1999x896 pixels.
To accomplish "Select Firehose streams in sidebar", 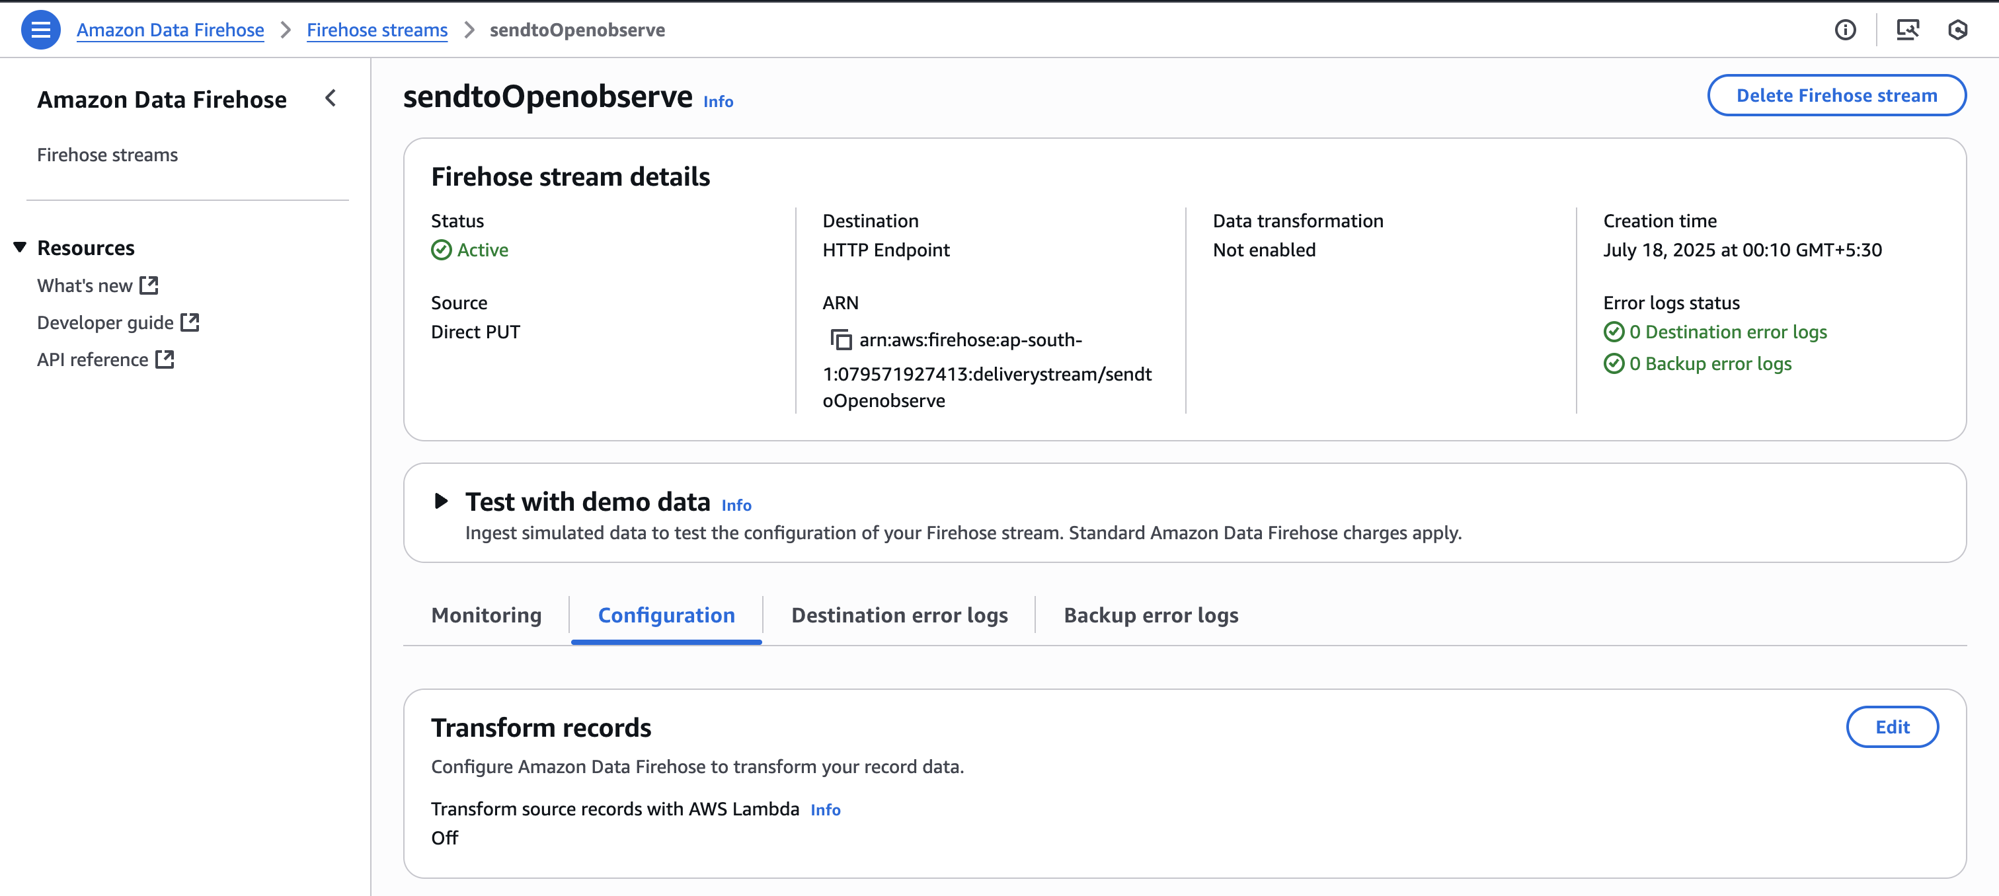I will [x=107, y=155].
